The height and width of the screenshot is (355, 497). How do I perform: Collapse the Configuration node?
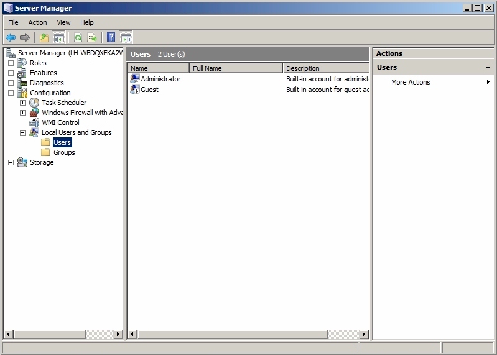(x=11, y=93)
